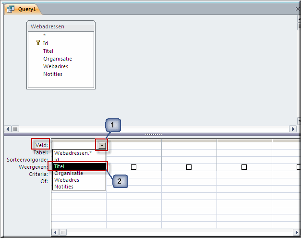Select Organisatie field in Webadressen table box
This screenshot has height=238, width=301.
click(58, 59)
